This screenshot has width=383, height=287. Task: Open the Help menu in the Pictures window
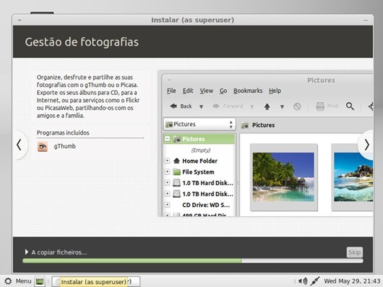pyautogui.click(x=275, y=91)
